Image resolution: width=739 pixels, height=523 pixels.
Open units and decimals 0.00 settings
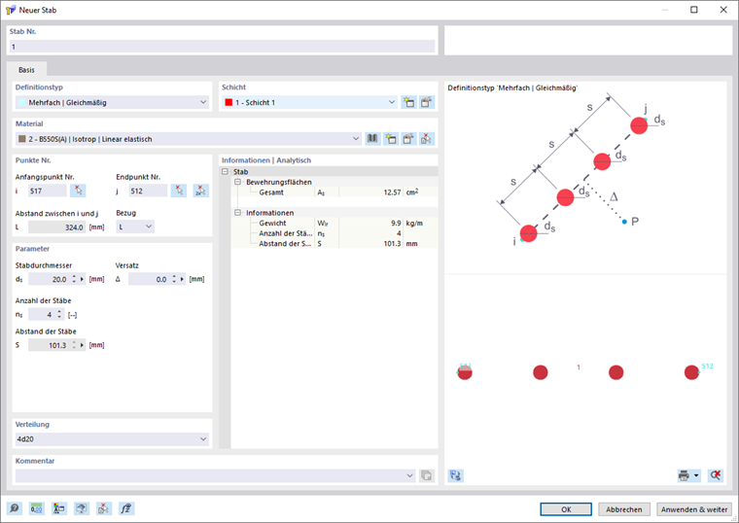pyautogui.click(x=36, y=508)
